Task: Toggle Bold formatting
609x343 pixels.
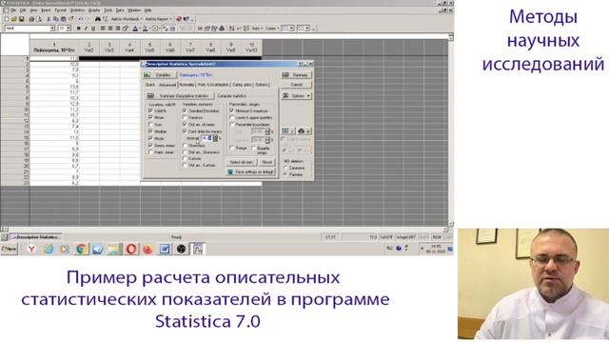Action: click(x=78, y=29)
